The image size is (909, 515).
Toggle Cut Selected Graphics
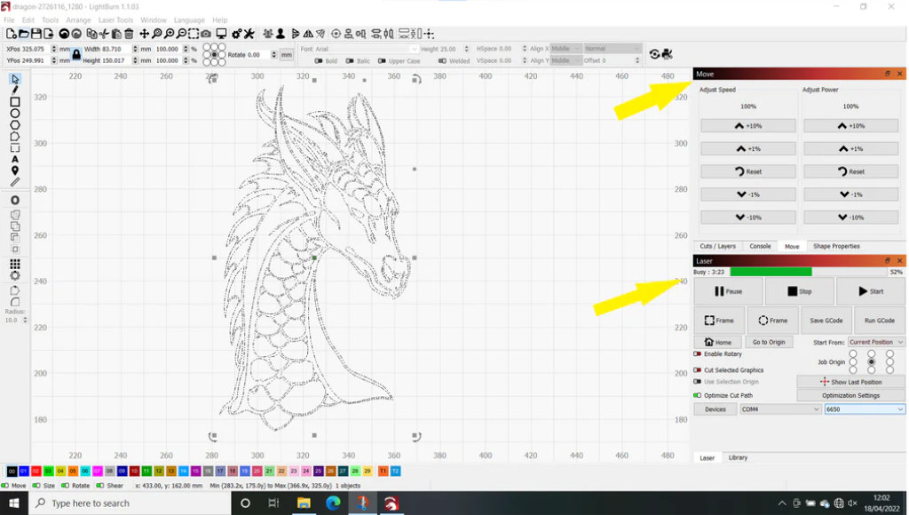[698, 370]
